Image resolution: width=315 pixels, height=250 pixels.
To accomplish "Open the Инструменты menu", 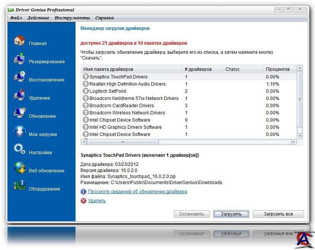I will (72, 18).
